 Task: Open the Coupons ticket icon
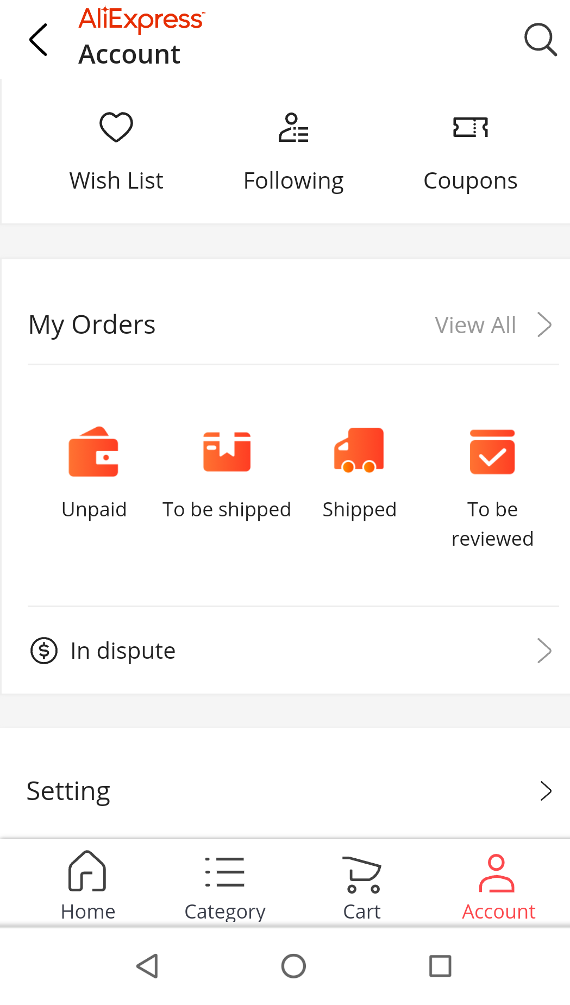[x=471, y=128]
